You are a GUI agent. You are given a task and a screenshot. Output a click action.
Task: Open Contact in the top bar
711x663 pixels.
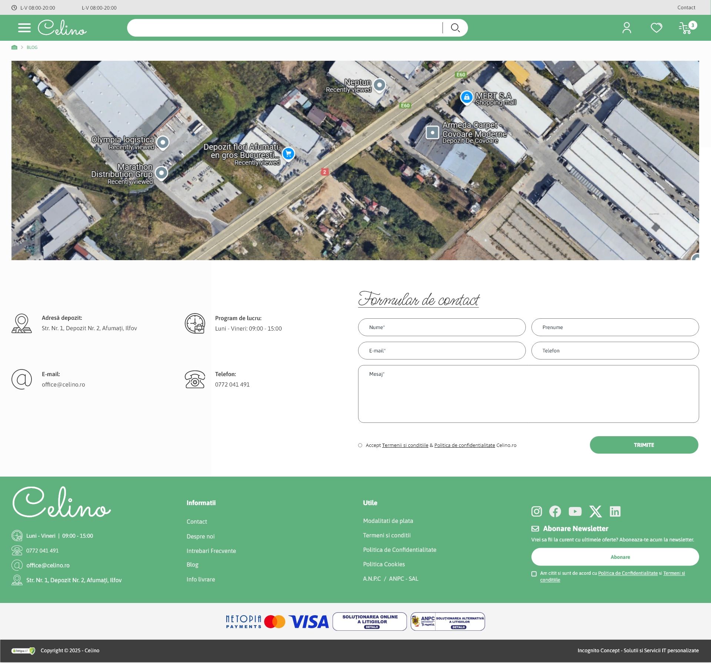point(686,7)
